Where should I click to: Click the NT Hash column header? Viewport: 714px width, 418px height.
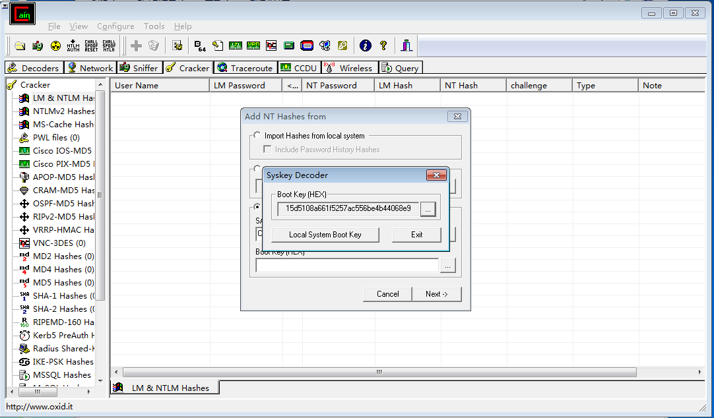coord(473,86)
